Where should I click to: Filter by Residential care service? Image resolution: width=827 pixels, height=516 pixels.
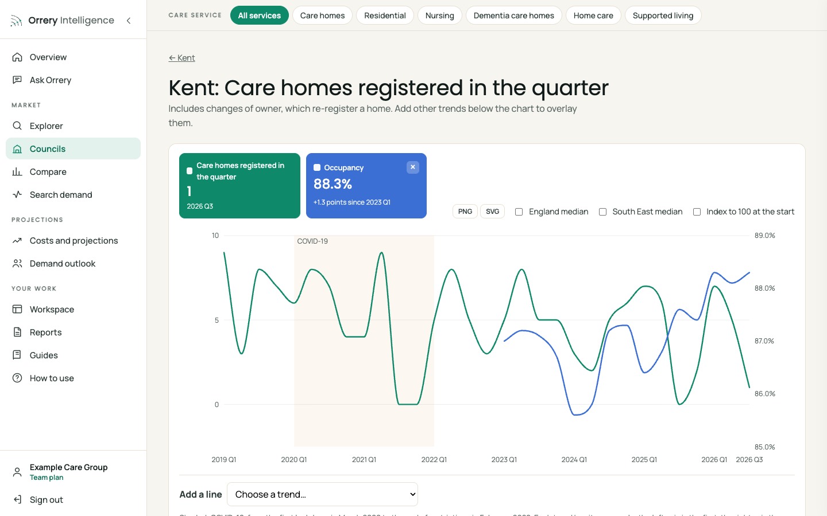tap(385, 15)
